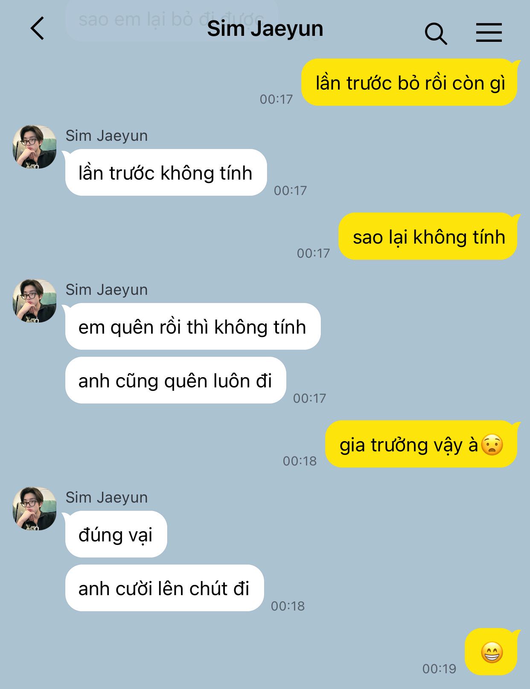The height and width of the screenshot is (689, 530).
Task: Tap the 00:19 timestamp beside the emoji bubble
Action: [439, 669]
